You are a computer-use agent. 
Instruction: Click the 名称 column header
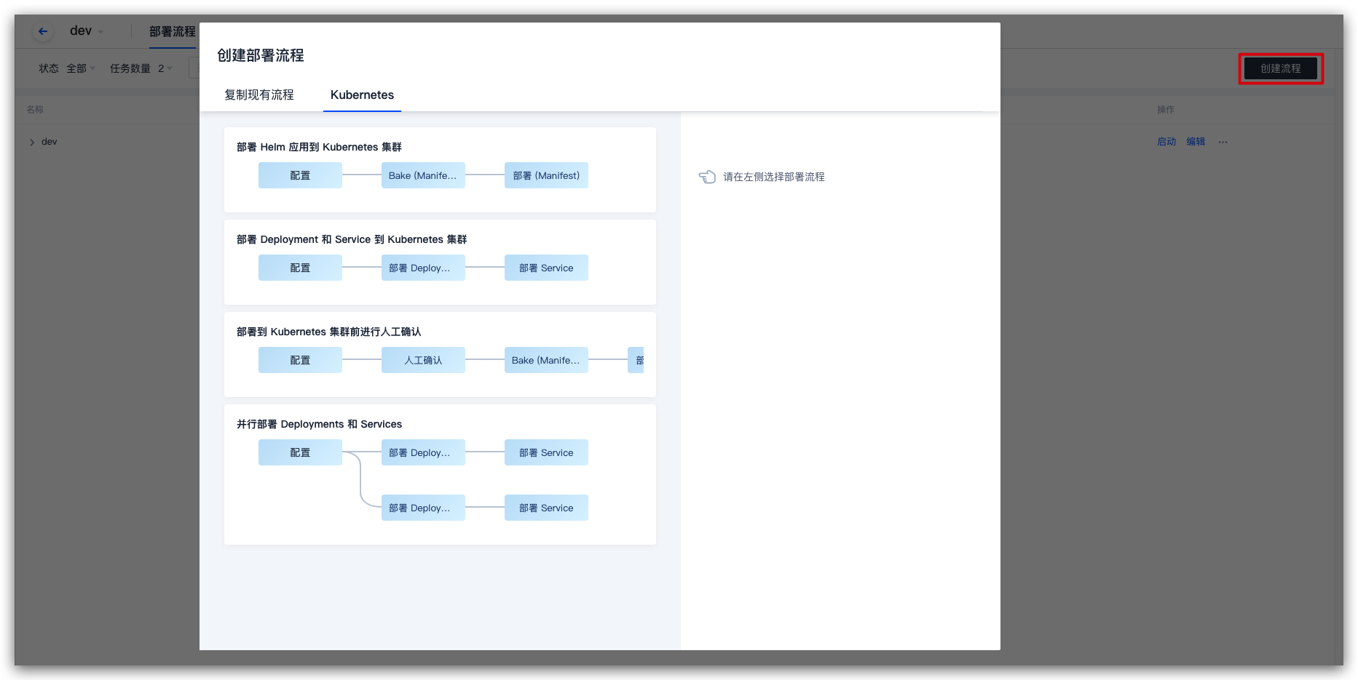[x=35, y=110]
